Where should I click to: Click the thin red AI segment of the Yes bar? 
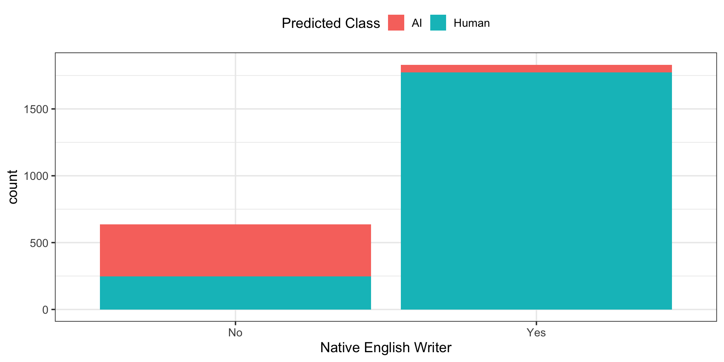[x=536, y=69]
